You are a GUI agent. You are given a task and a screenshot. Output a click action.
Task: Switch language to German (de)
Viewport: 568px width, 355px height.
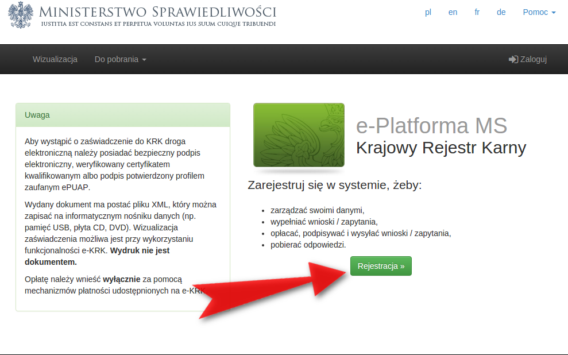click(501, 12)
